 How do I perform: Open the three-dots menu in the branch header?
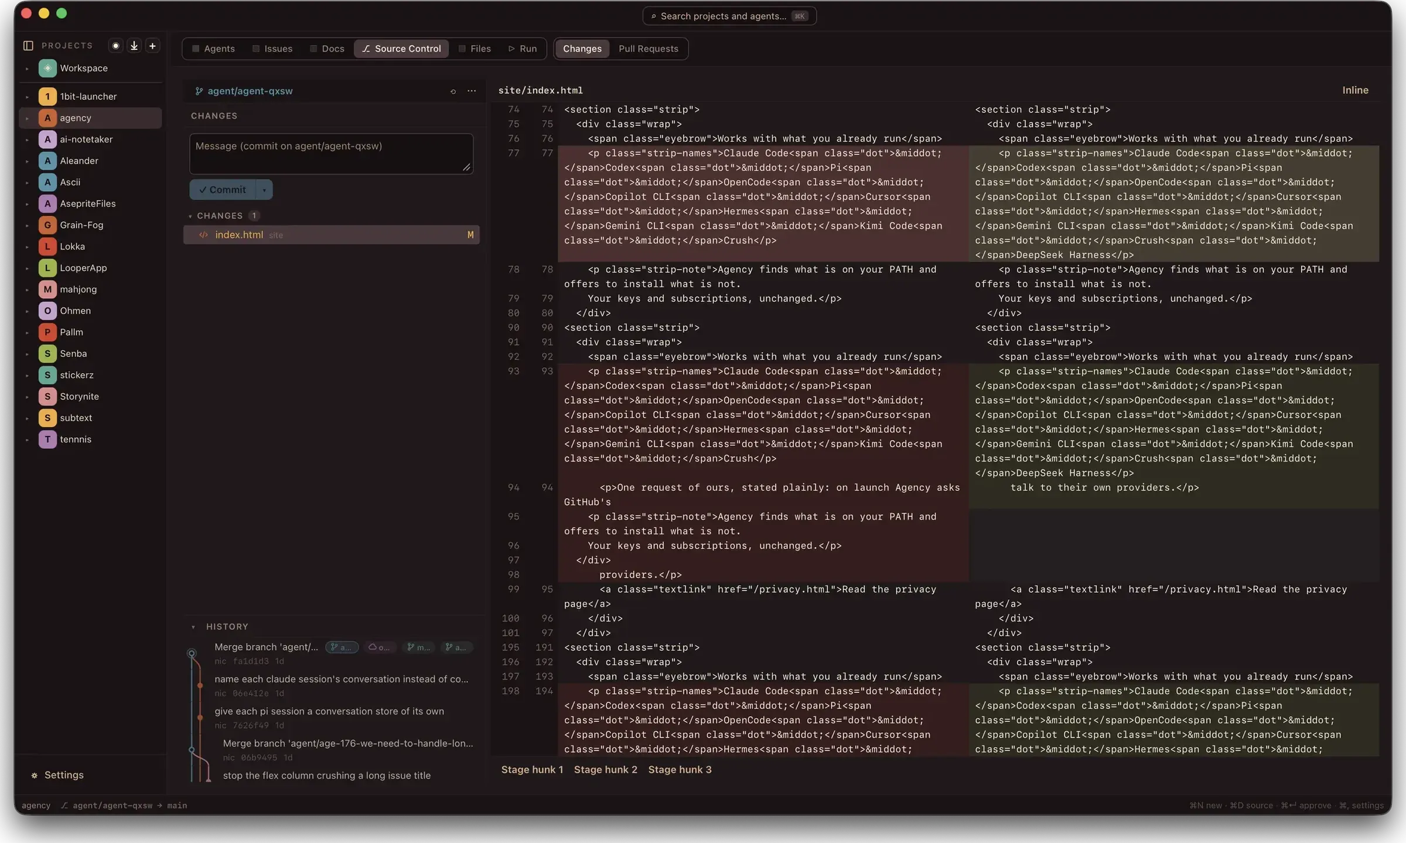coord(472,91)
